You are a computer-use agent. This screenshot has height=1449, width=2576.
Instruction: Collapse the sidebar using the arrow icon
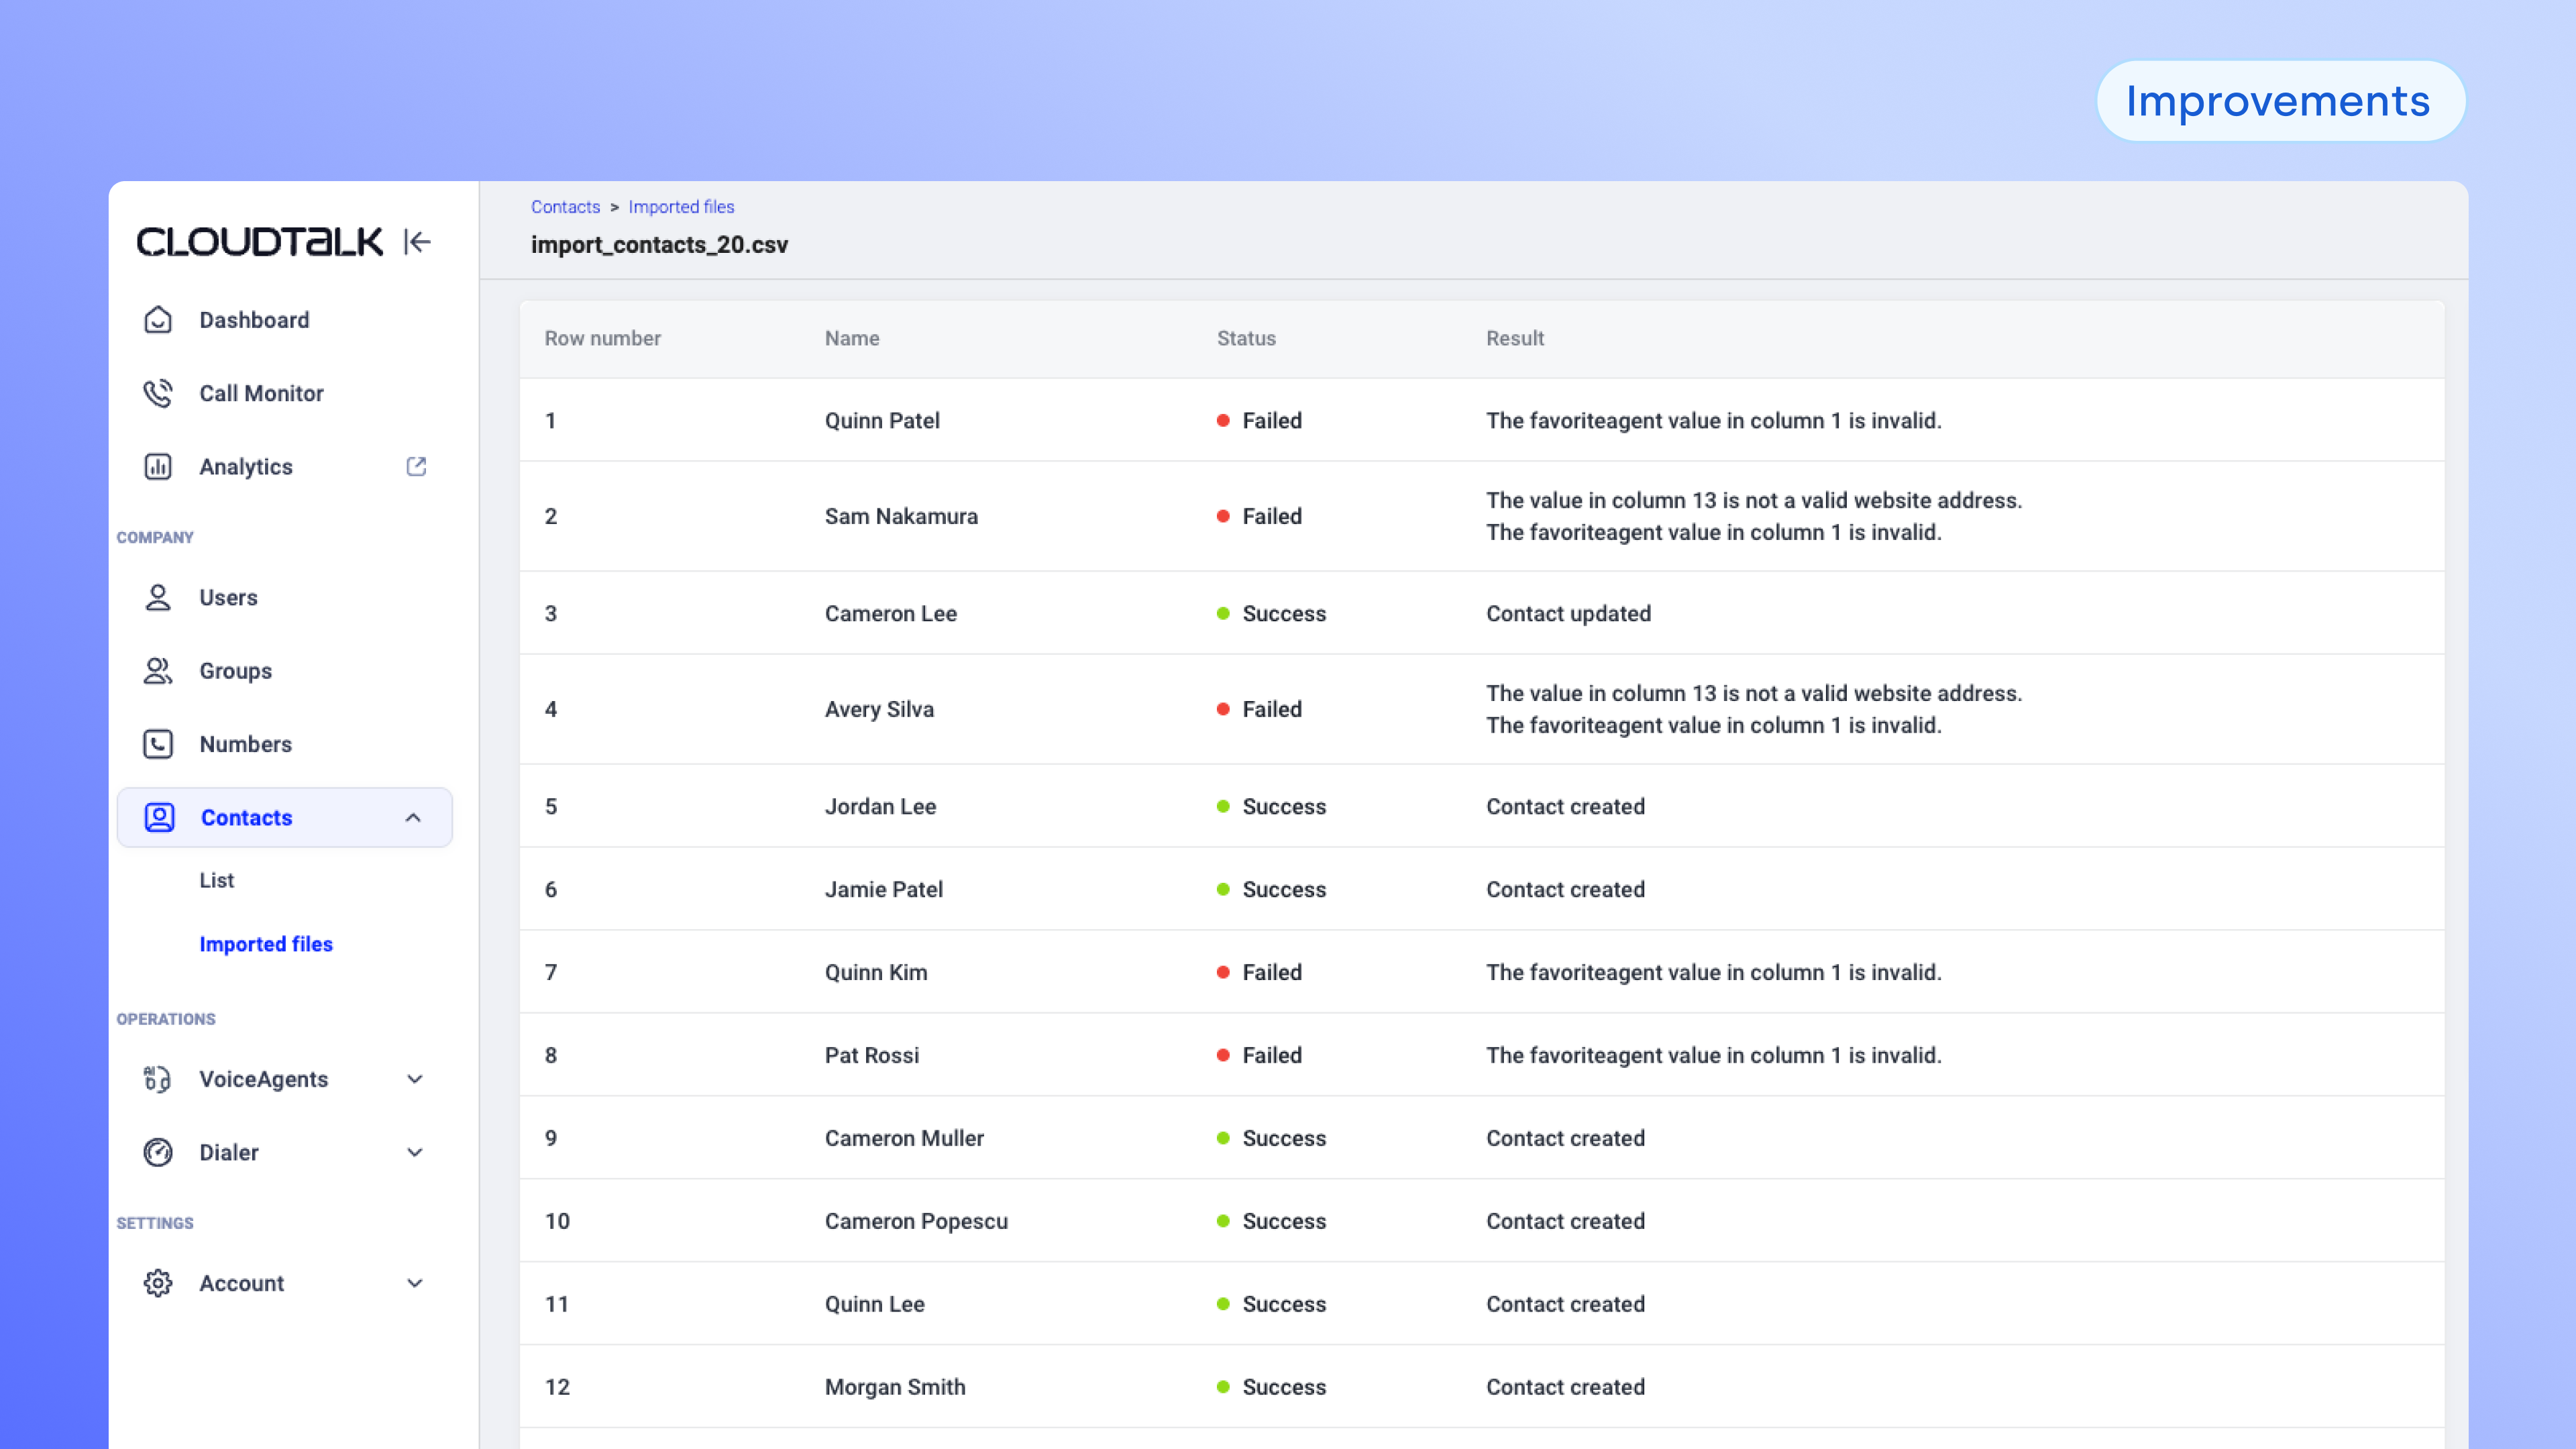point(417,242)
